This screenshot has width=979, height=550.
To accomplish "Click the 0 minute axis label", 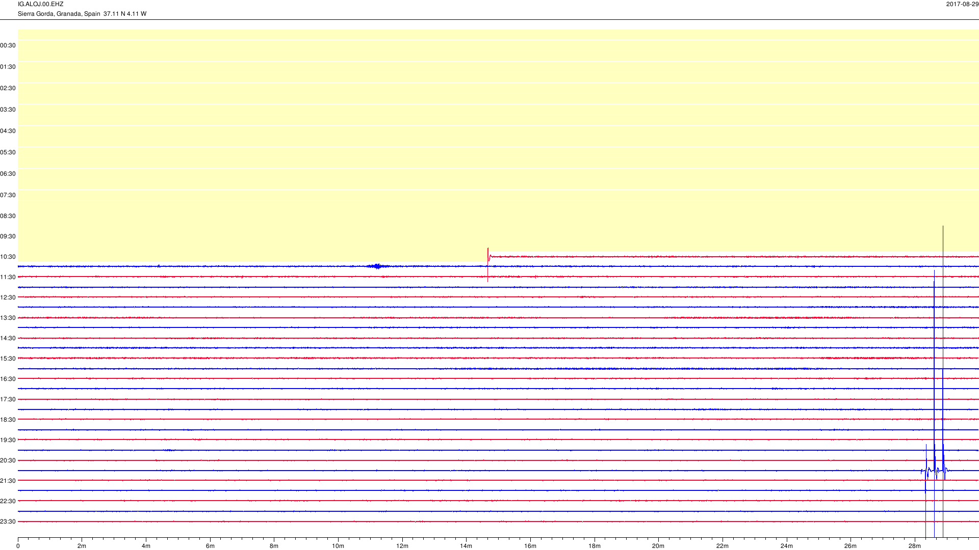I will tap(18, 546).
